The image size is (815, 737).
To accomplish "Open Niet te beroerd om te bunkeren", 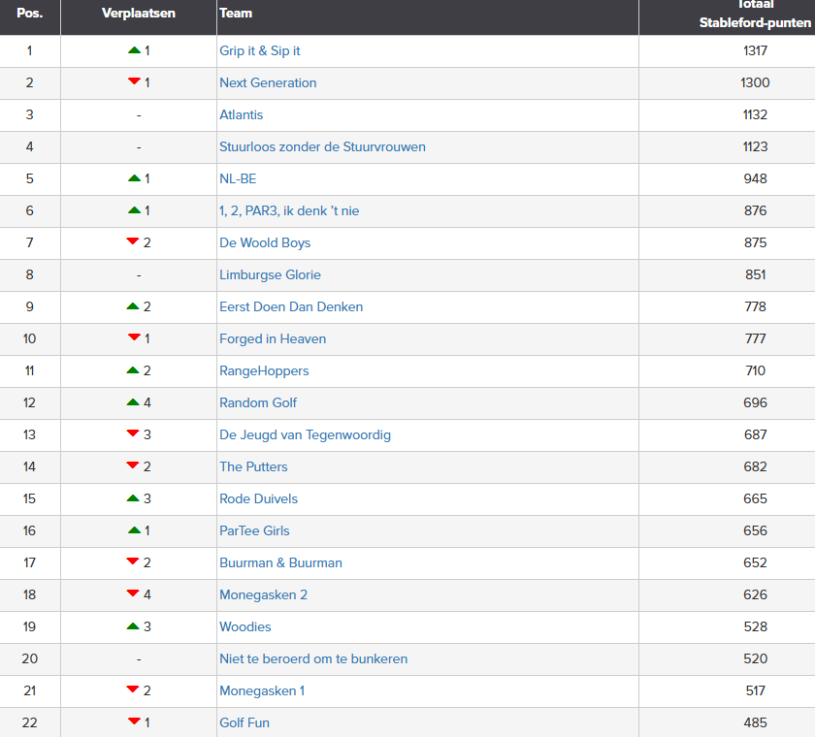I will click(x=313, y=658).
